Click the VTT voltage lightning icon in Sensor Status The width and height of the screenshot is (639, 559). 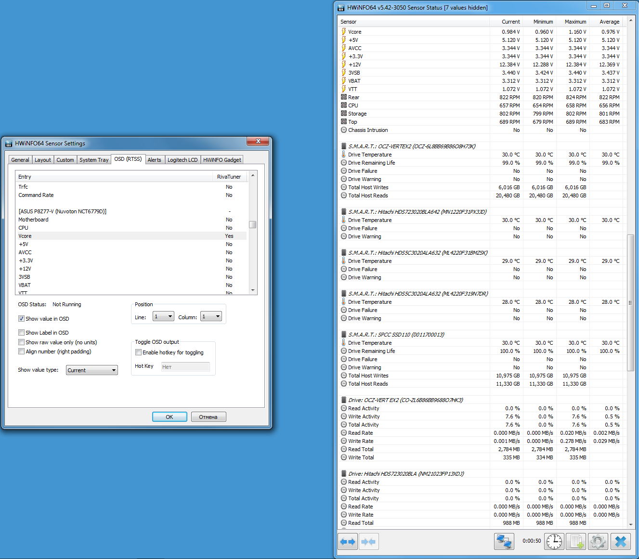[x=344, y=89]
